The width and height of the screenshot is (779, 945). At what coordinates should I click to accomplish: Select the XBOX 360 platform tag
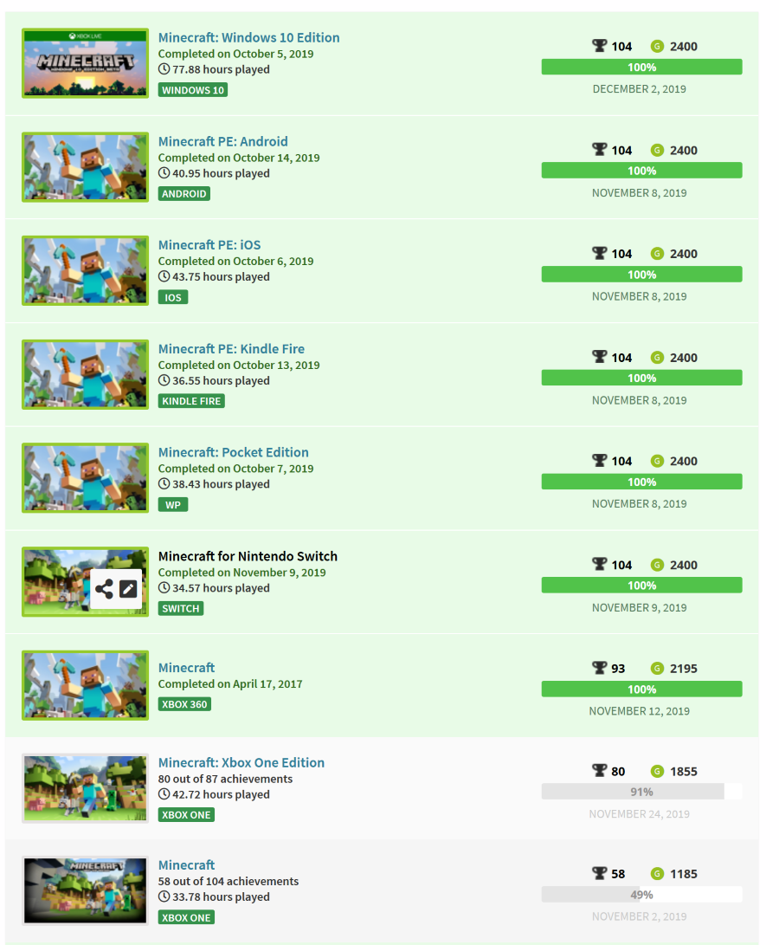pos(184,704)
